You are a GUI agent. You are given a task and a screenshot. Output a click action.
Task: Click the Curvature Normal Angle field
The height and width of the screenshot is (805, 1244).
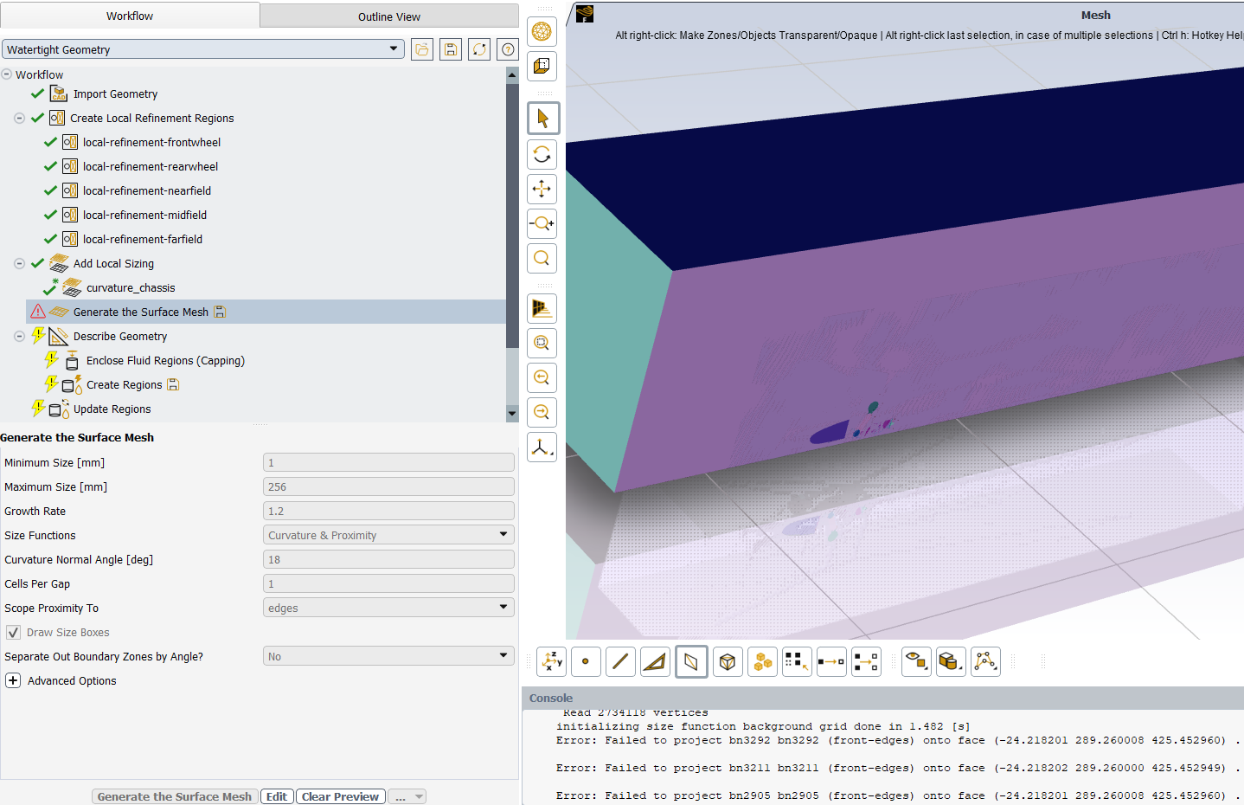click(388, 560)
